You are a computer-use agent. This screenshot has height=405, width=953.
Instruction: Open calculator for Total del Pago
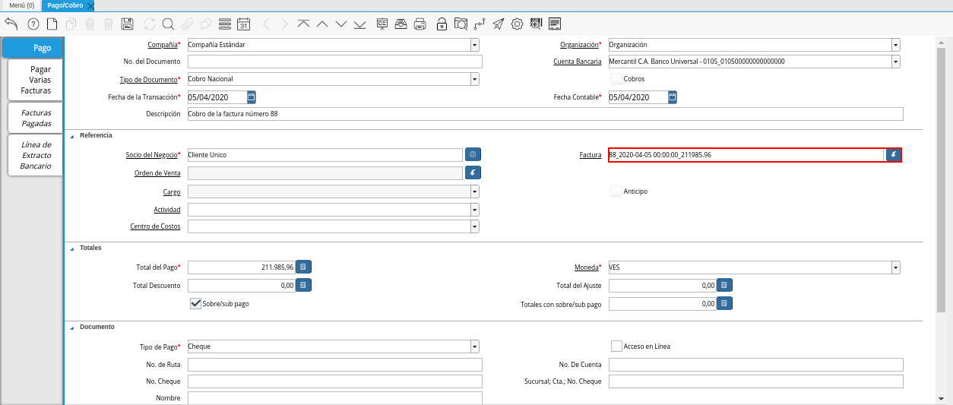(x=303, y=267)
